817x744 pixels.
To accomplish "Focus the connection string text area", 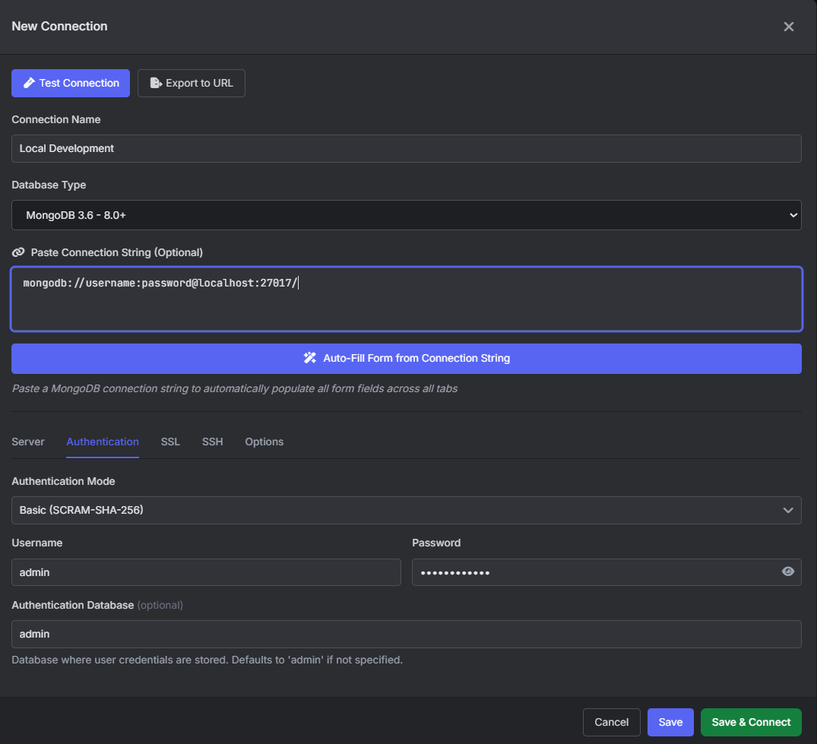I will (407, 299).
